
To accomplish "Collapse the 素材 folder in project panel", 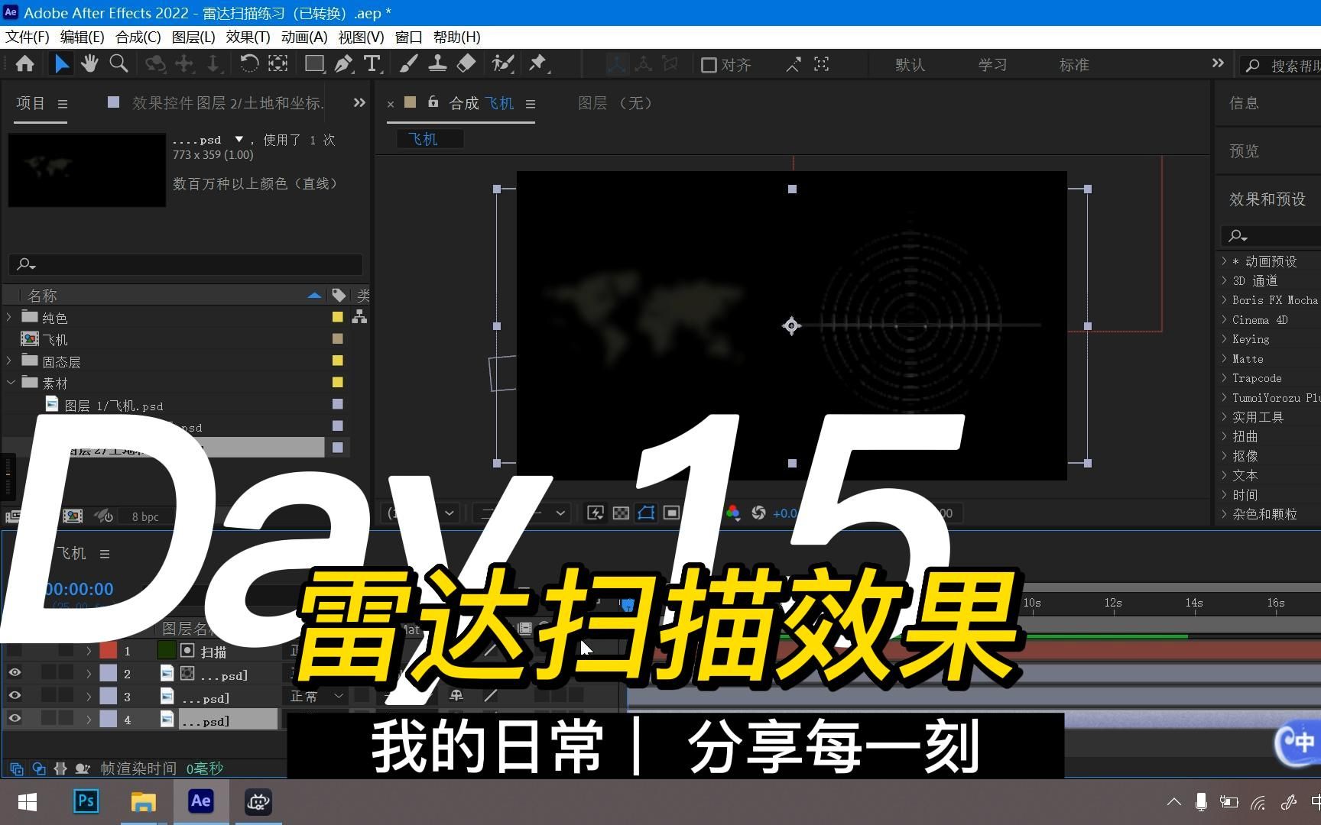I will [11, 383].
